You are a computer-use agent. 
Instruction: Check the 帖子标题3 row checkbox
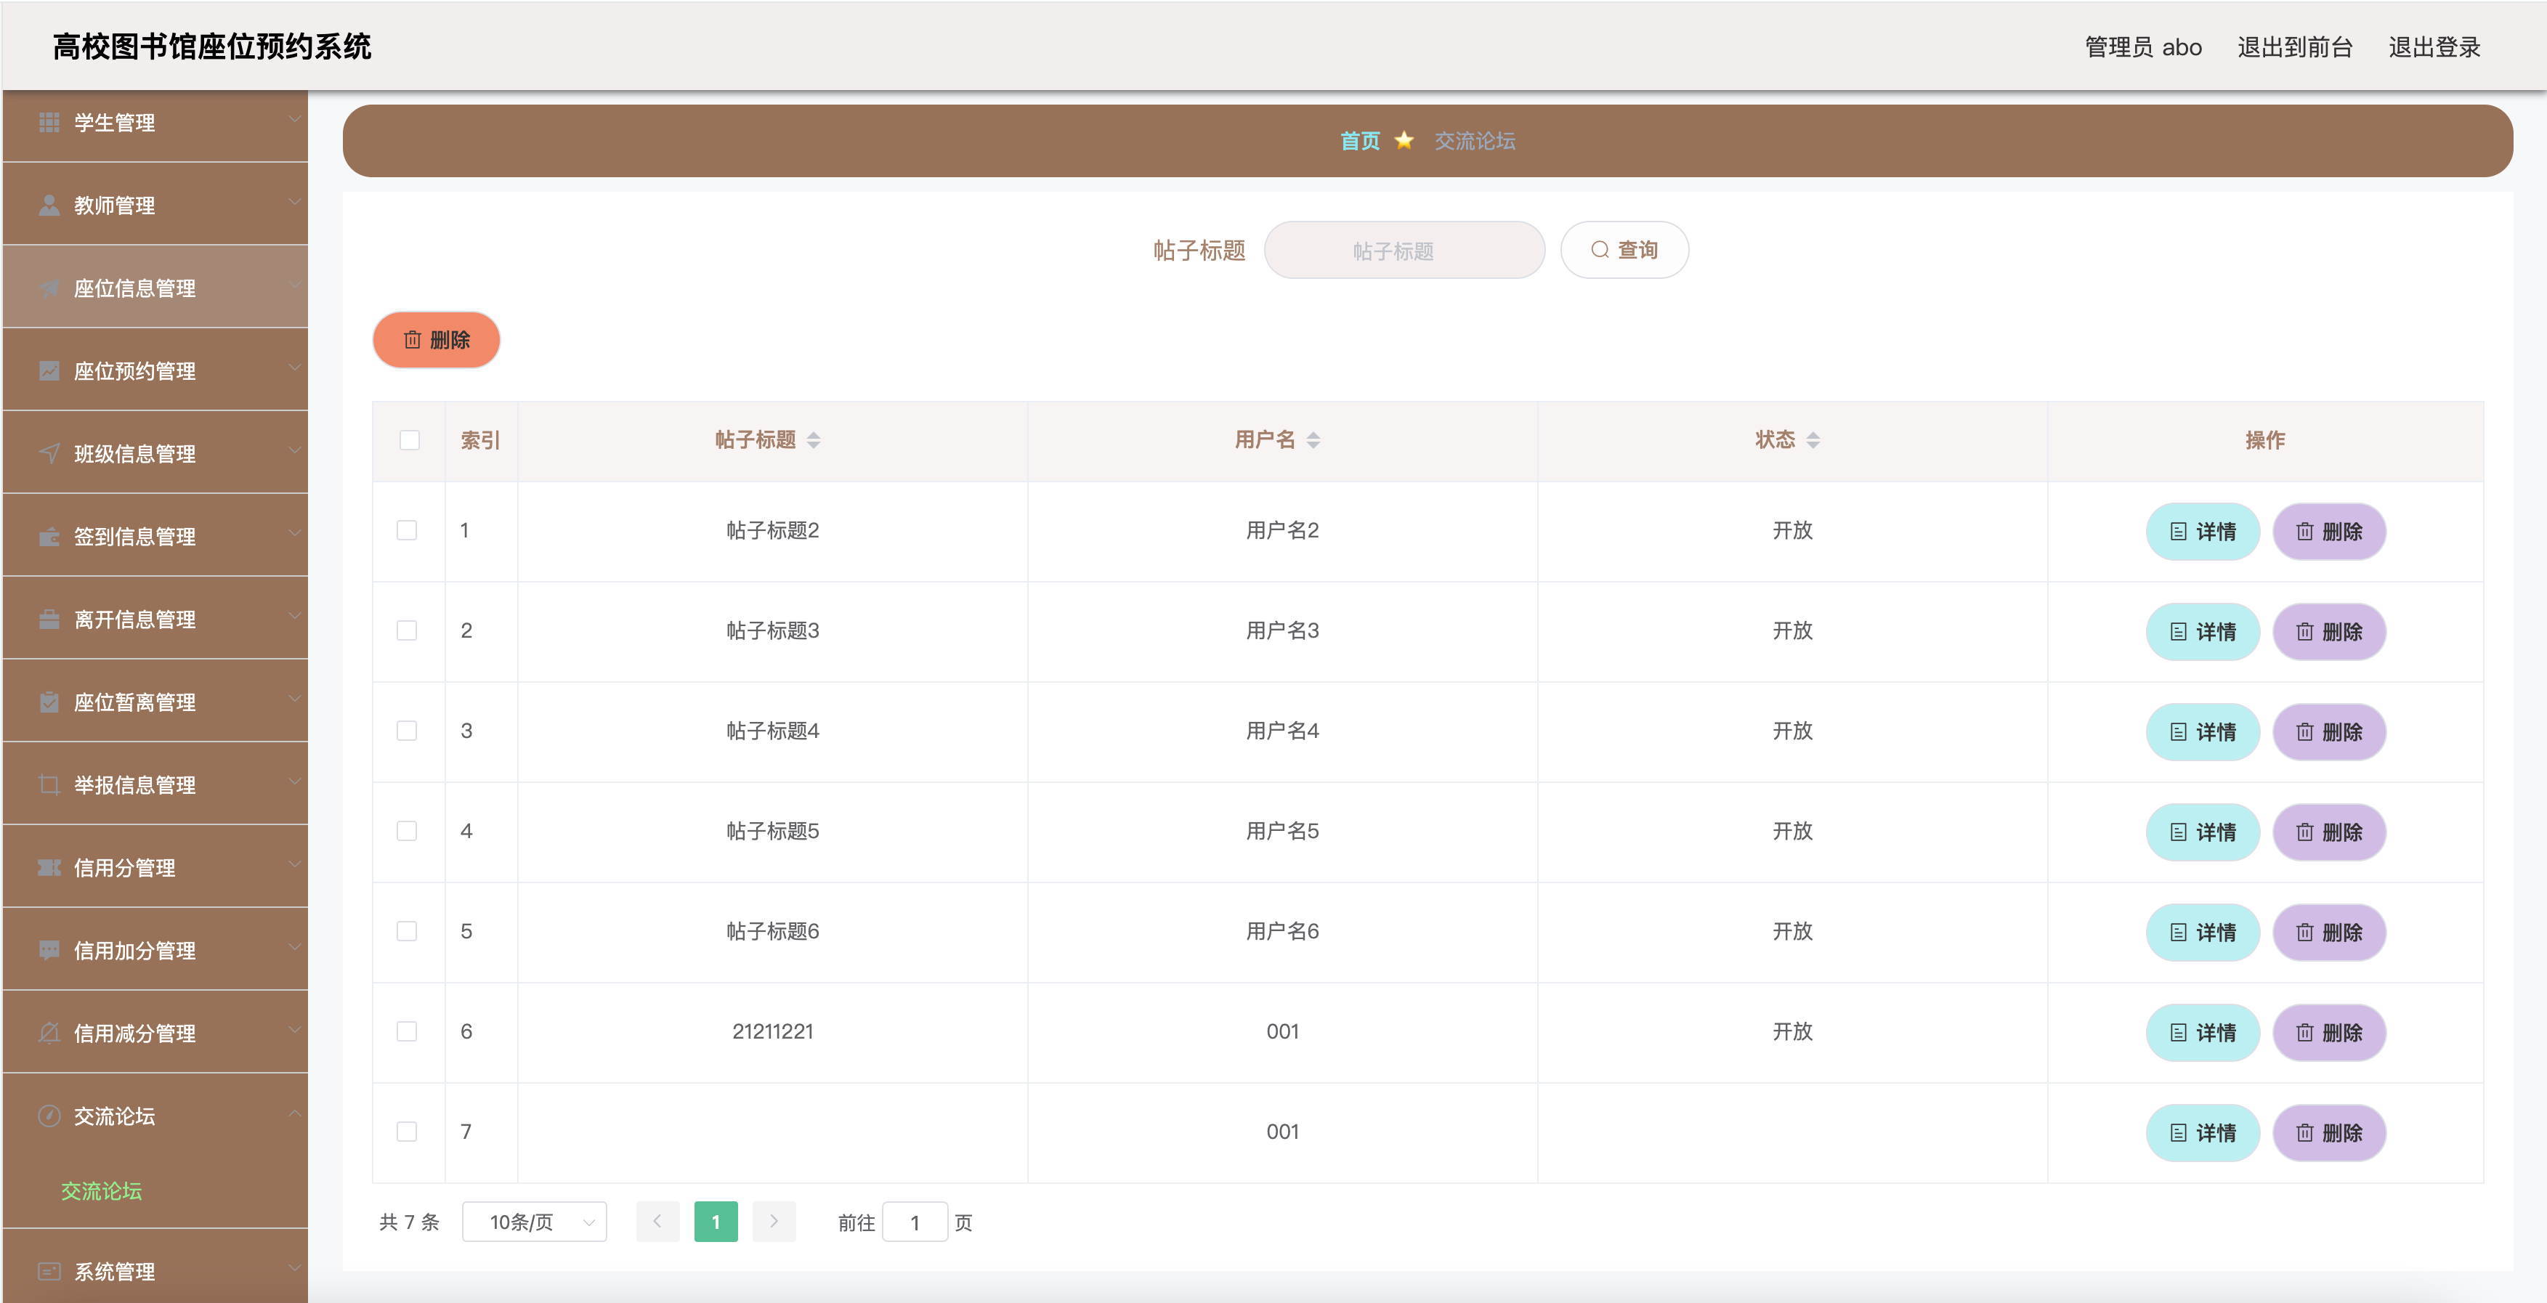(x=406, y=630)
